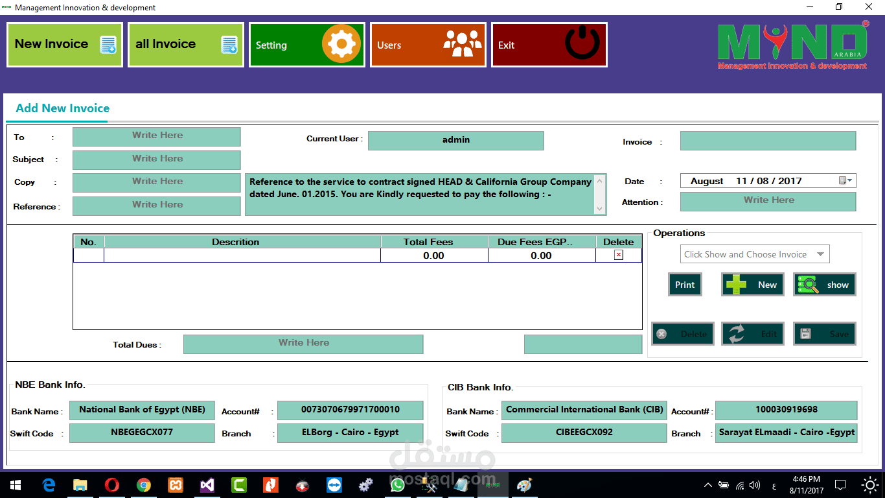Click the Due Fees EGP column header

pos(542,242)
